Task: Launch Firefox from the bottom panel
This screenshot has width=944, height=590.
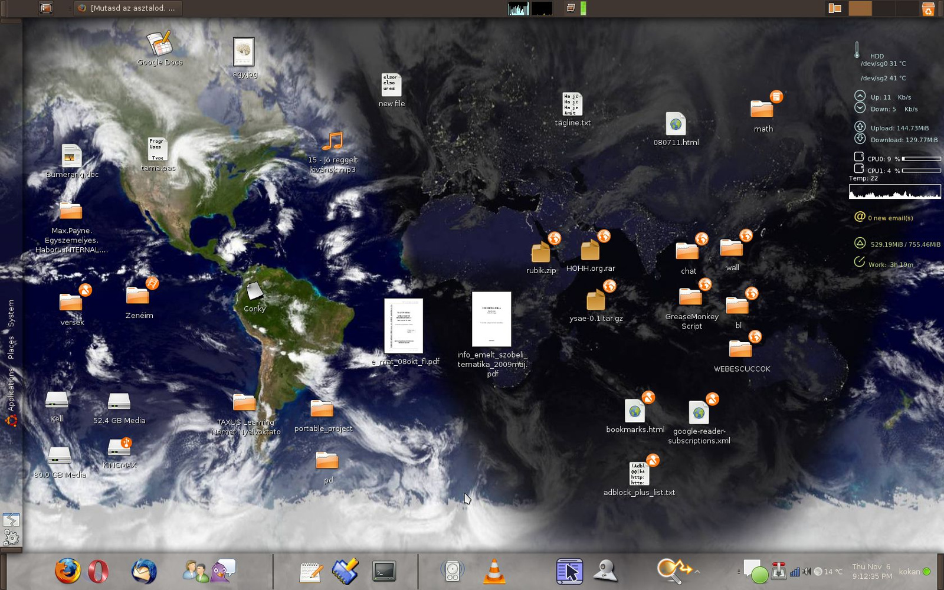Action: pyautogui.click(x=67, y=571)
